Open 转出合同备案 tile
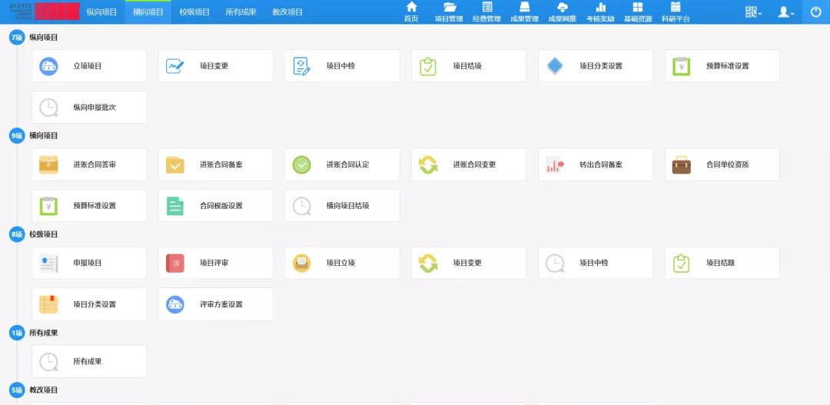Screen dimensions: 830x405 596,164
